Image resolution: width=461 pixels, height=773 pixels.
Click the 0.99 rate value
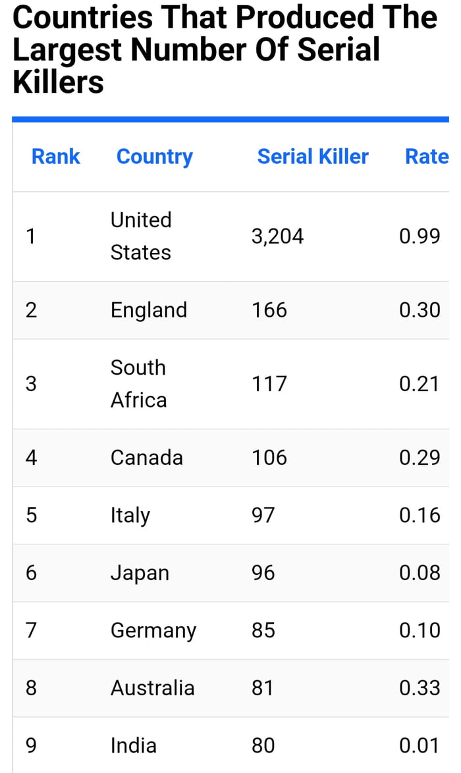pos(420,236)
